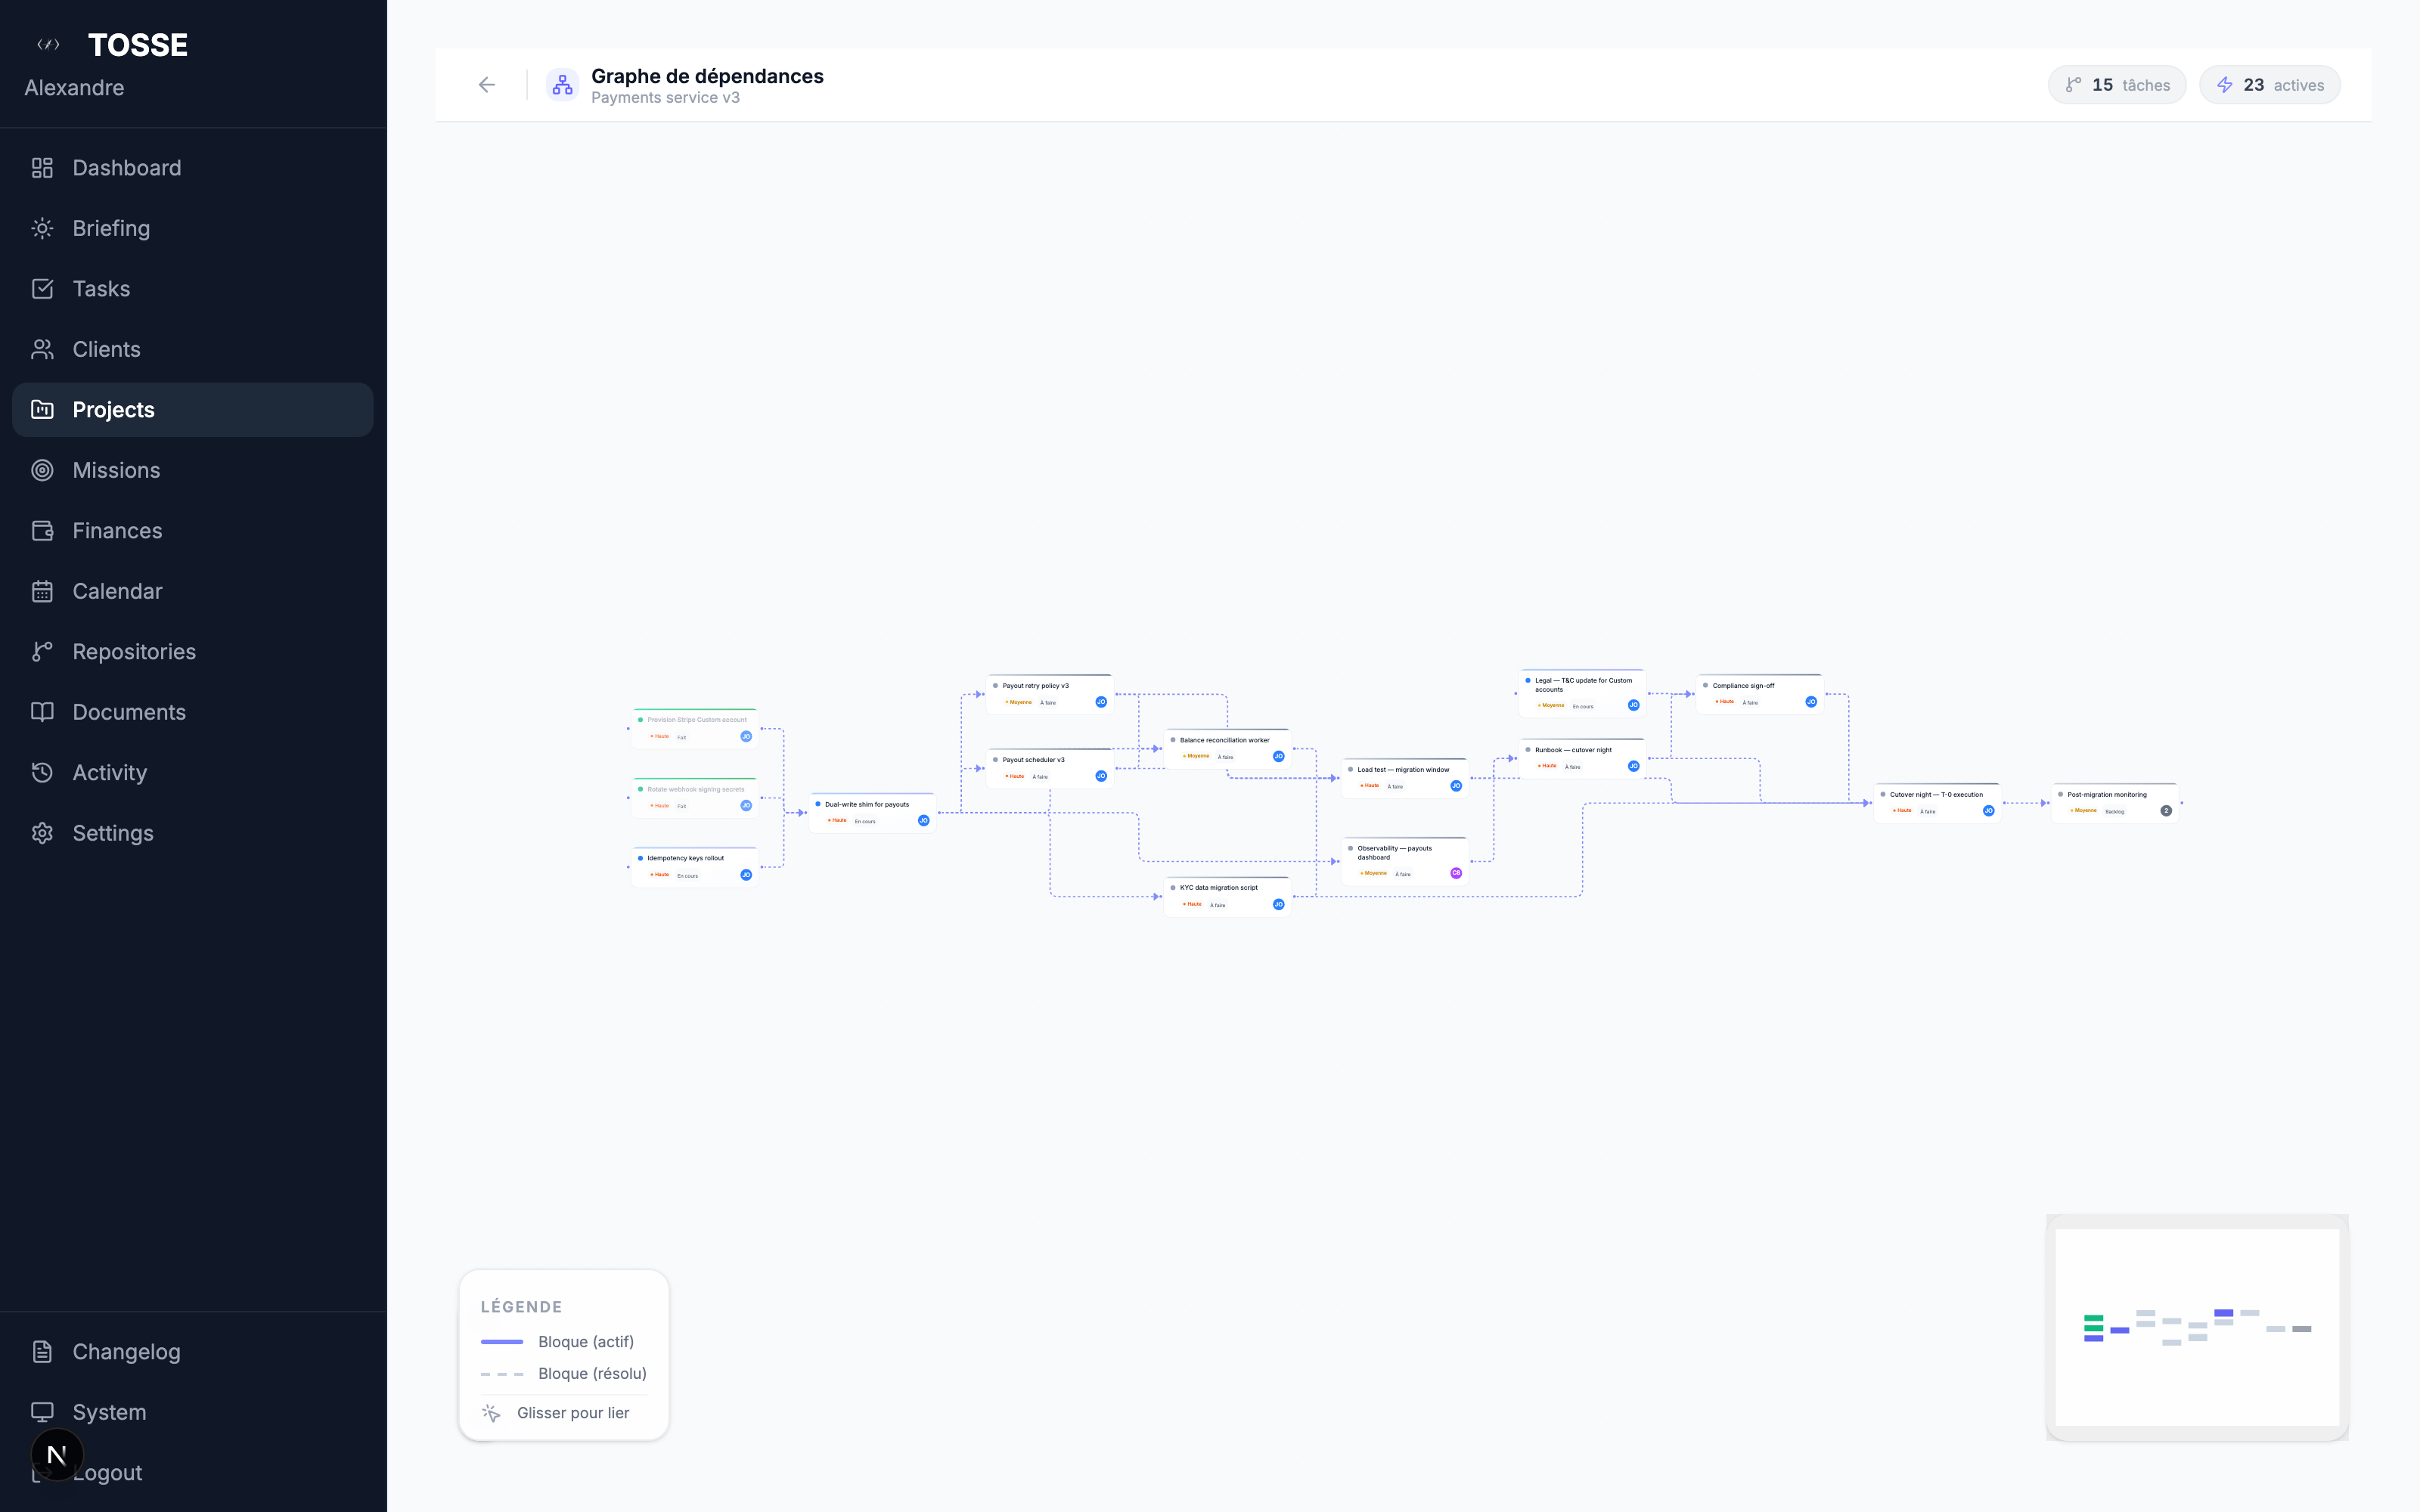The height and width of the screenshot is (1512, 2420).
Task: Open the Settings gear icon
Action: (x=42, y=832)
